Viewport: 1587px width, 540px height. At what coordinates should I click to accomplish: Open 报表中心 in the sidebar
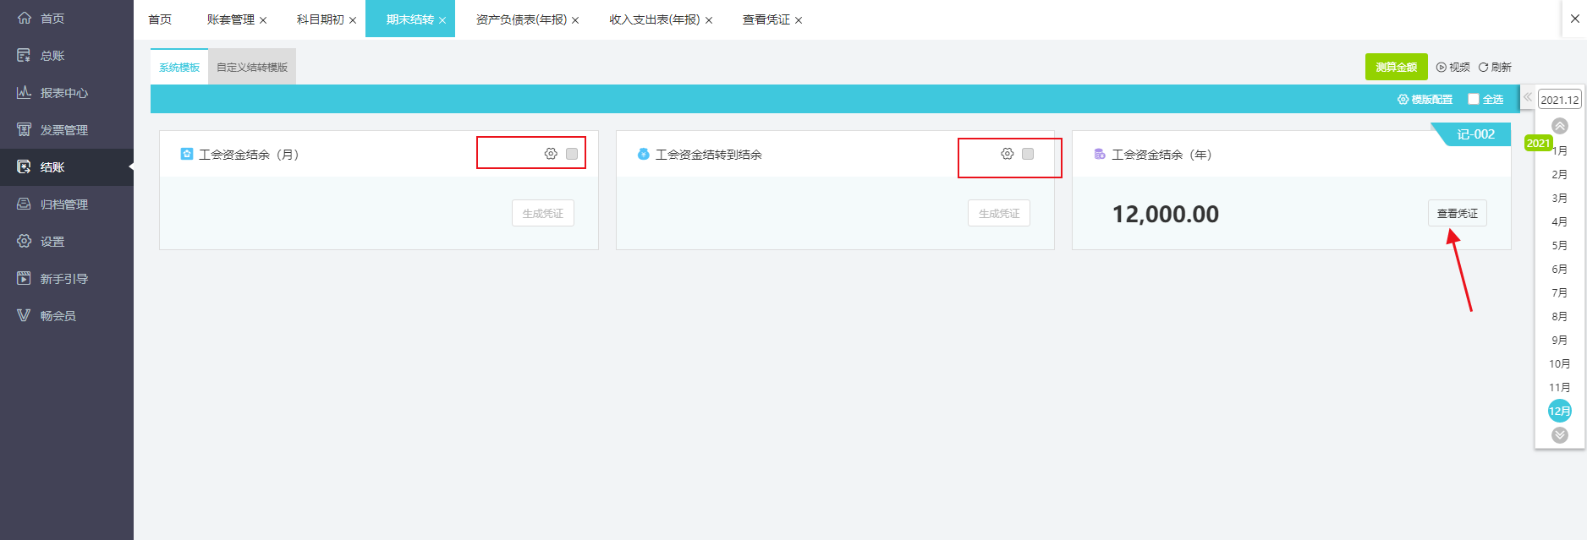64,93
